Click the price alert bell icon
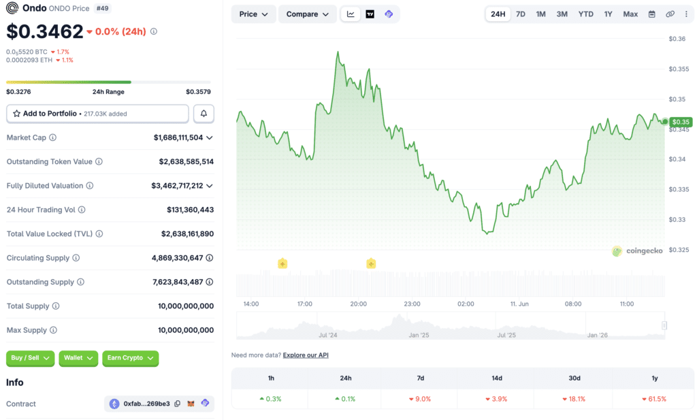 click(204, 114)
